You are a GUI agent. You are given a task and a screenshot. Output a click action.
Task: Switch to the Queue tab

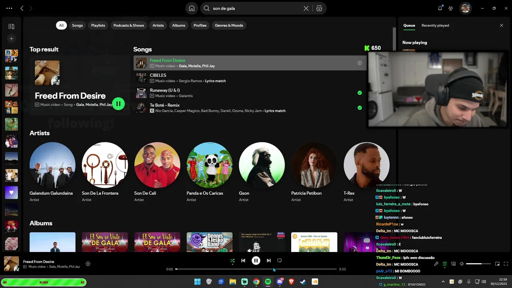coord(409,25)
